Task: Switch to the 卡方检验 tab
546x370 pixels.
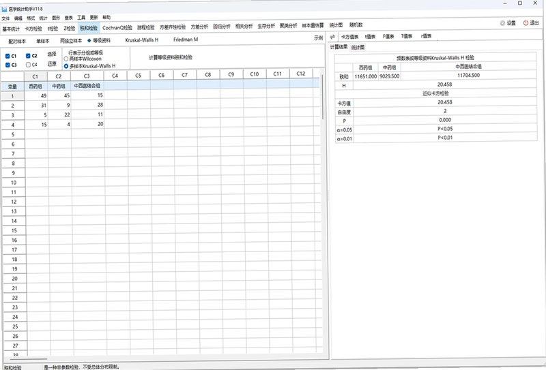Action: pos(33,29)
